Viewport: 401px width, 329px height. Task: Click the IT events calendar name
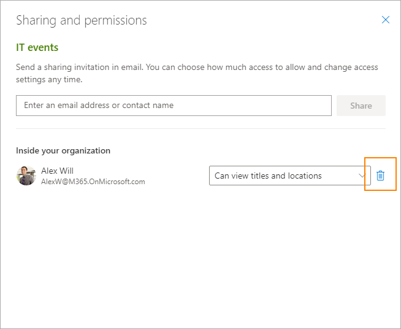[37, 47]
